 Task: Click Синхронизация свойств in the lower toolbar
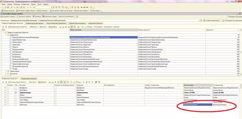point(17,82)
